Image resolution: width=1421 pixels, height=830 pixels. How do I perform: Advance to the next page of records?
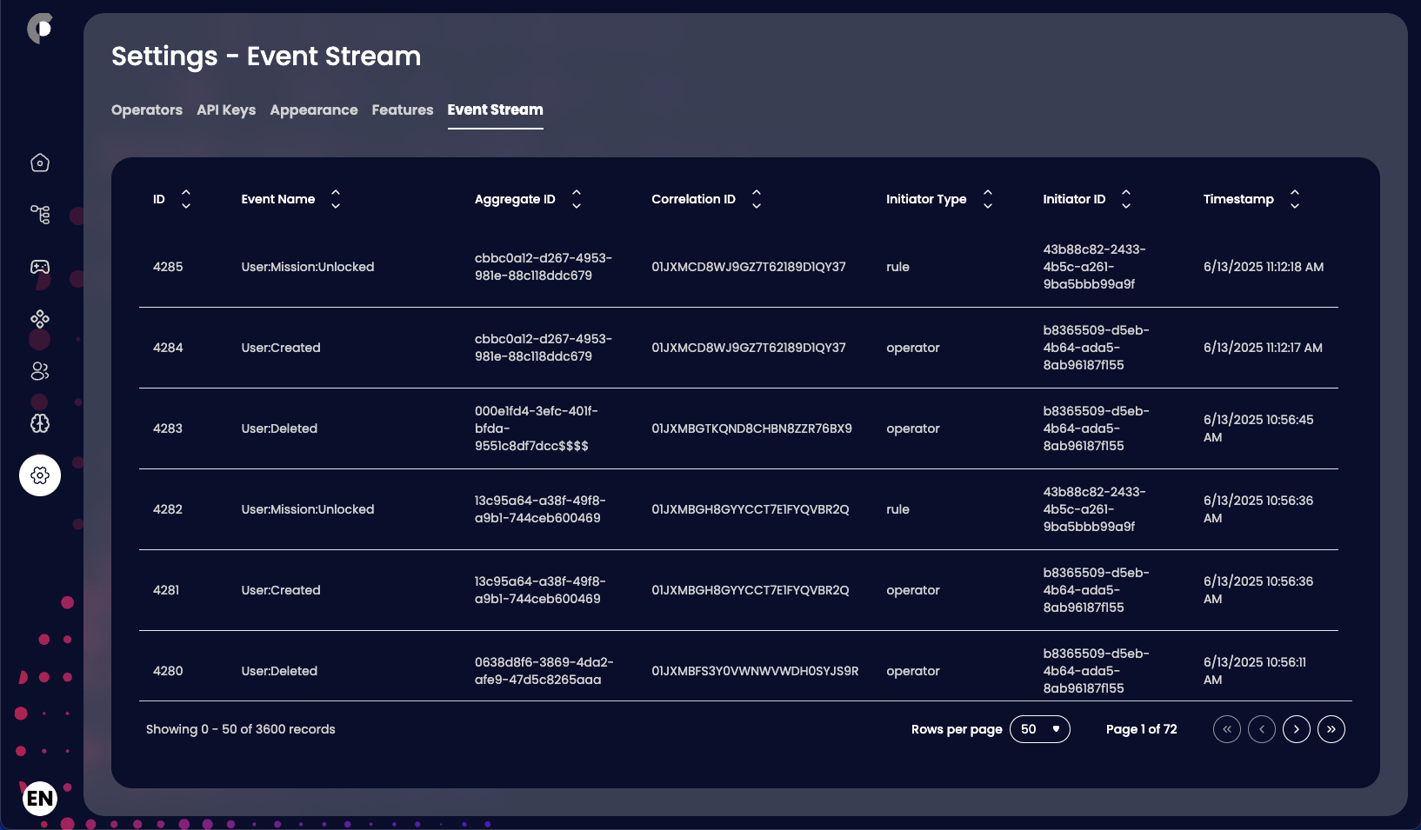pyautogui.click(x=1296, y=729)
